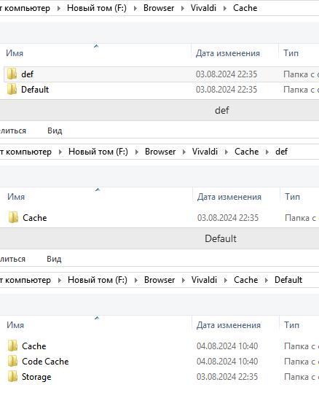Click the Code Cache folder icon
The width and height of the screenshot is (319, 417).
[x=12, y=361]
